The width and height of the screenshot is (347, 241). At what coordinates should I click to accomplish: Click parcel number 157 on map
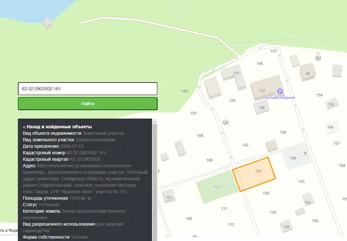(336, 144)
